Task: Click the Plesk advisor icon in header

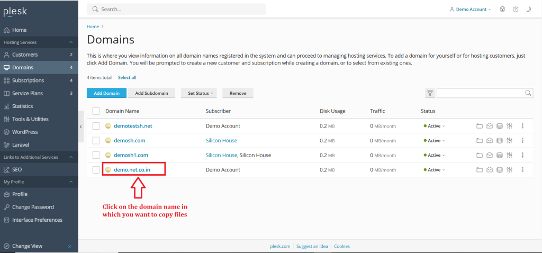Action: pos(502,10)
